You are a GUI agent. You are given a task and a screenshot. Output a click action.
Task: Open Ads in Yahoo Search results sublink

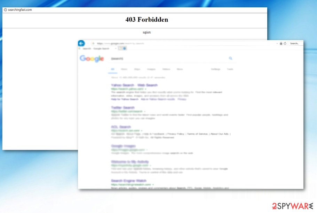pos(158,99)
